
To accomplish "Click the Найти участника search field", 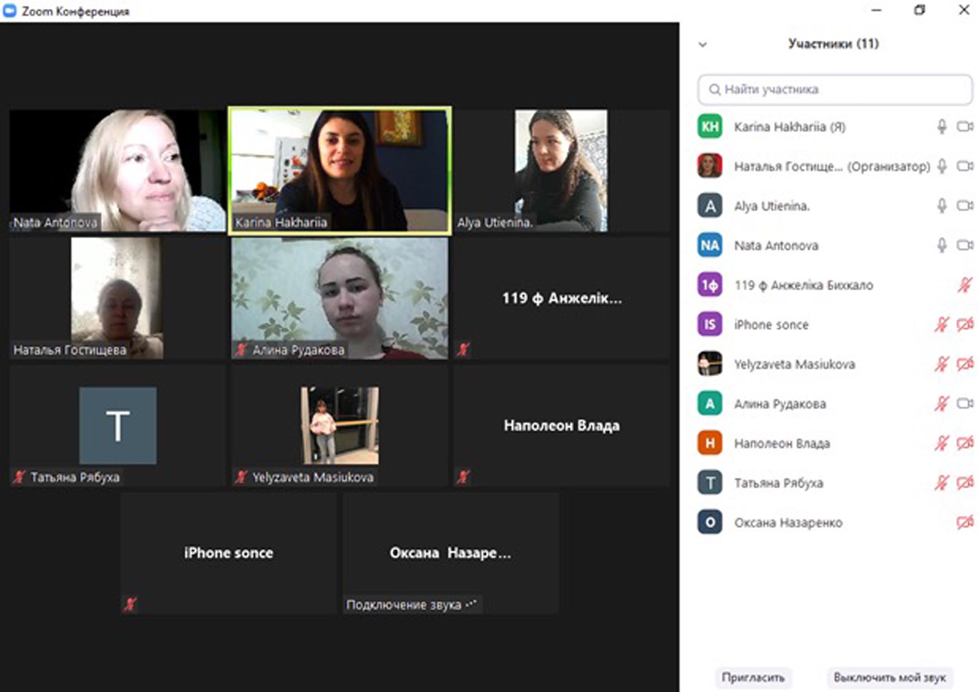I will pyautogui.click(x=835, y=90).
